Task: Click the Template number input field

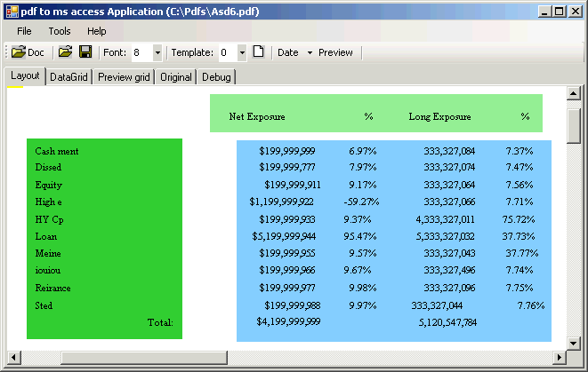Action: coord(228,52)
